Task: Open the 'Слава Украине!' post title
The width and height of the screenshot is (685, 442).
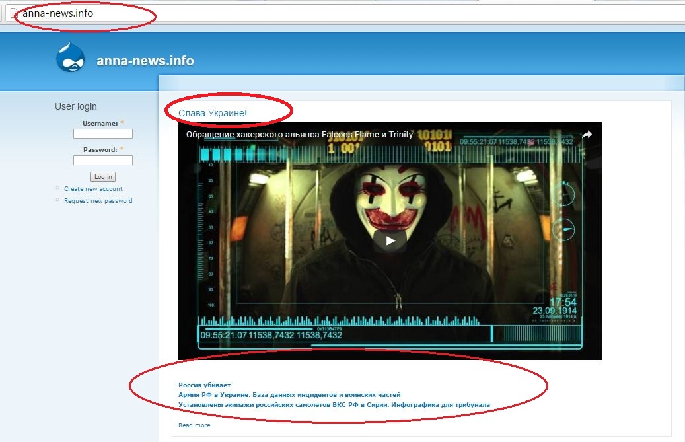Action: (213, 114)
